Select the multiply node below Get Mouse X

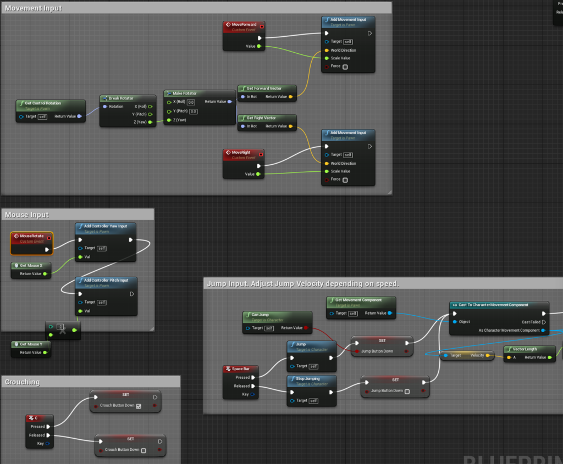tap(63, 331)
